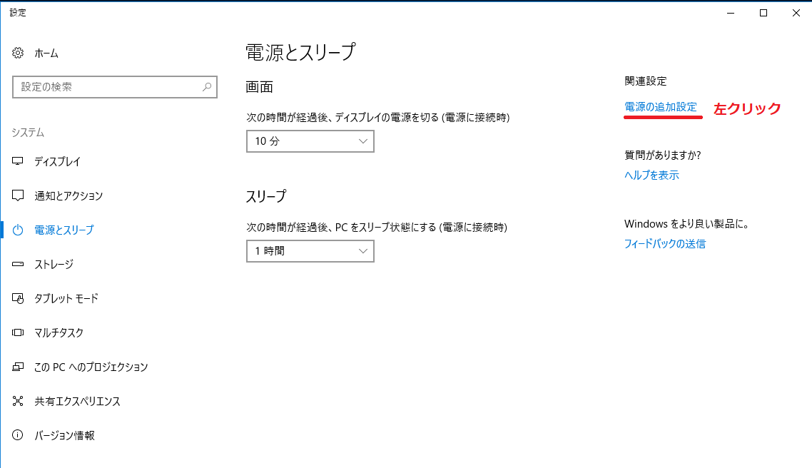The height and width of the screenshot is (468, 812).
Task: Close the 設定 window
Action: (796, 13)
